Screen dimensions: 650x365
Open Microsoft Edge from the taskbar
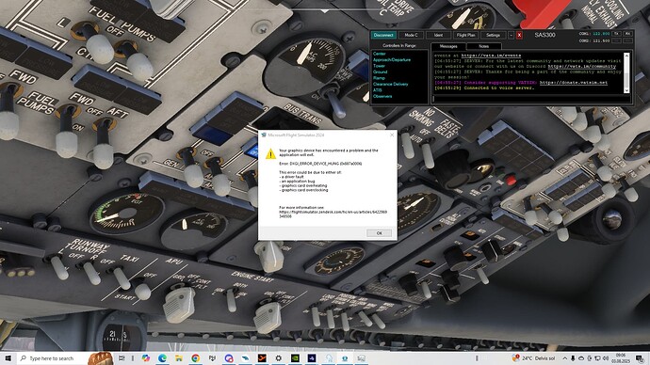click(x=162, y=358)
